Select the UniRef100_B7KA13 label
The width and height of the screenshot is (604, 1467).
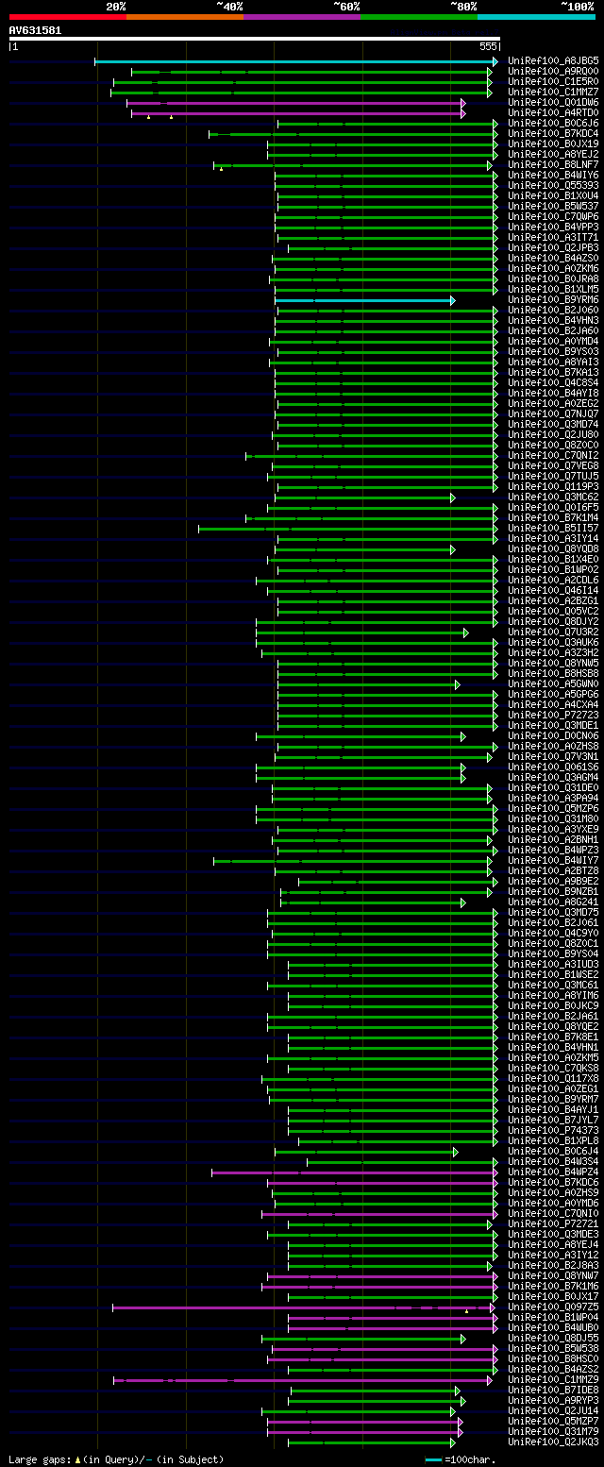(x=553, y=373)
